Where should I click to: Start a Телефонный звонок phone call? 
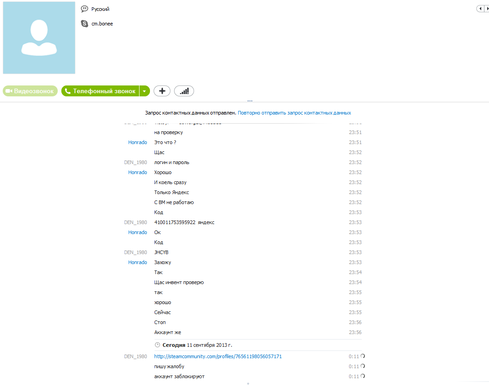[100, 91]
